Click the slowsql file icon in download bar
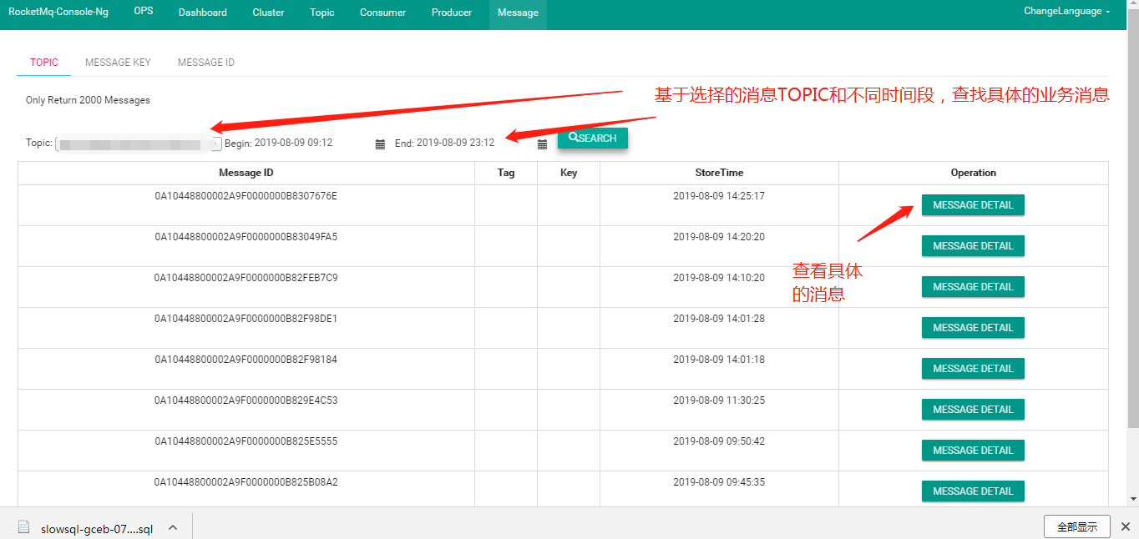This screenshot has width=1139, height=539. tap(24, 527)
